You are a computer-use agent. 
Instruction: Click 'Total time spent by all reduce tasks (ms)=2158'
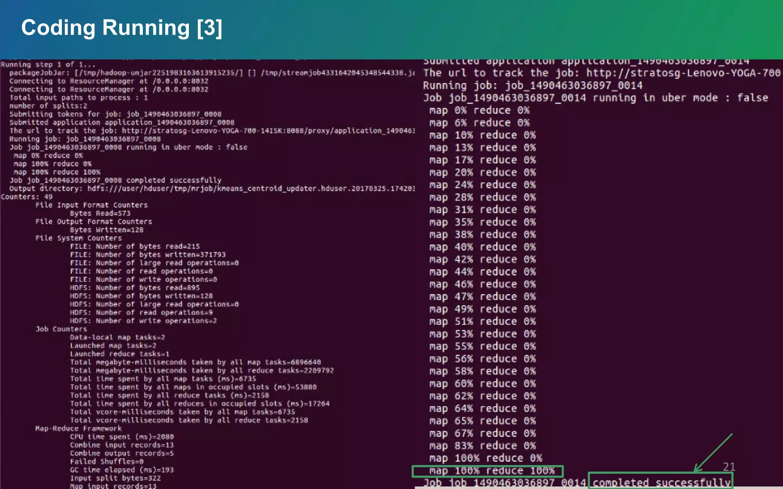169,395
